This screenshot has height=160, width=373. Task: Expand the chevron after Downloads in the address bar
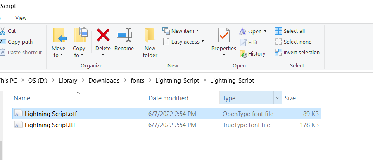tap(125, 80)
